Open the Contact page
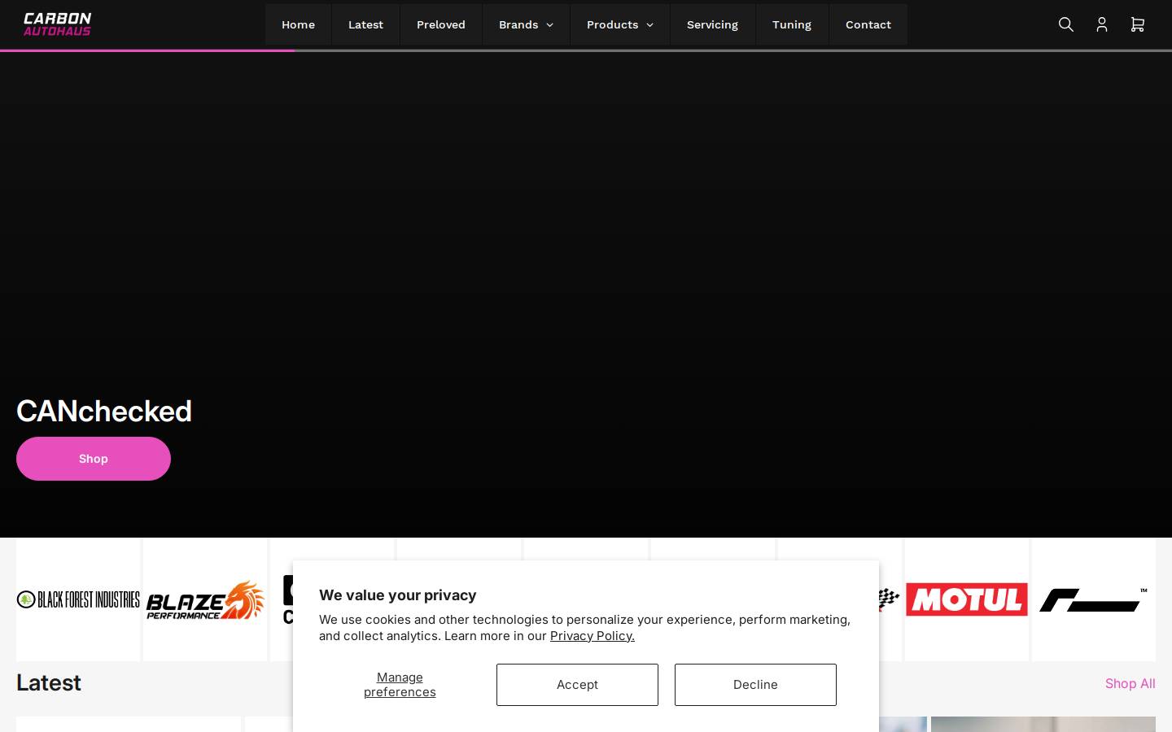Image resolution: width=1172 pixels, height=732 pixels. pos(868,24)
